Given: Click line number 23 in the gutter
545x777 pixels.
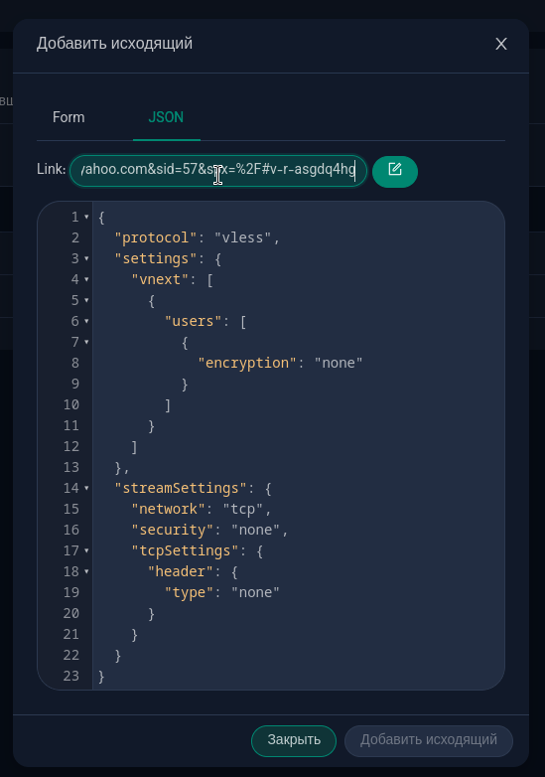Looking at the screenshot, I should point(71,676).
